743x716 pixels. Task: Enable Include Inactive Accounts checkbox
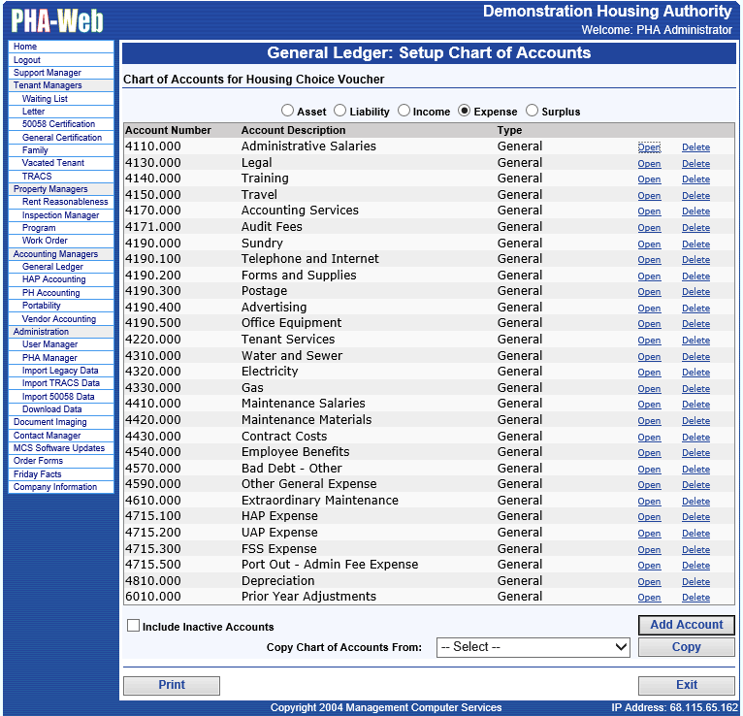pos(133,626)
